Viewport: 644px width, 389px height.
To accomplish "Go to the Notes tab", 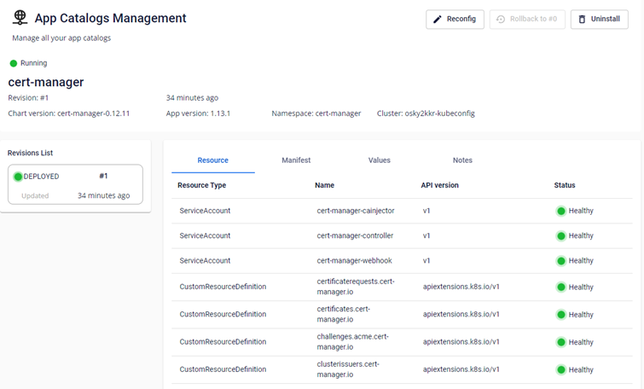I will (x=462, y=160).
